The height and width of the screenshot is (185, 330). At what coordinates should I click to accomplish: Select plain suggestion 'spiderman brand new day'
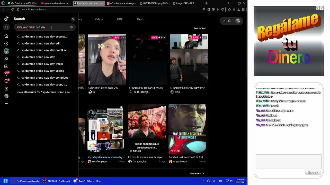click(38, 57)
